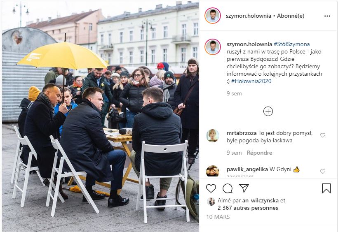Image resolution: width=338 pixels, height=232 pixels.
Task: Like the post with the heart icon
Action: click(211, 188)
